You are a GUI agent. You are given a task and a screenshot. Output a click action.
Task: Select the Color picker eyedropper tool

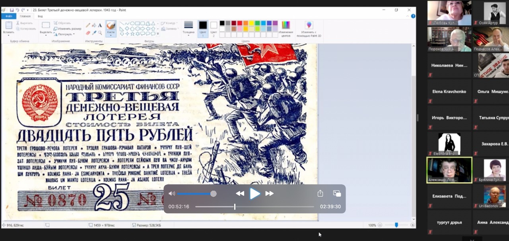pos(94,33)
